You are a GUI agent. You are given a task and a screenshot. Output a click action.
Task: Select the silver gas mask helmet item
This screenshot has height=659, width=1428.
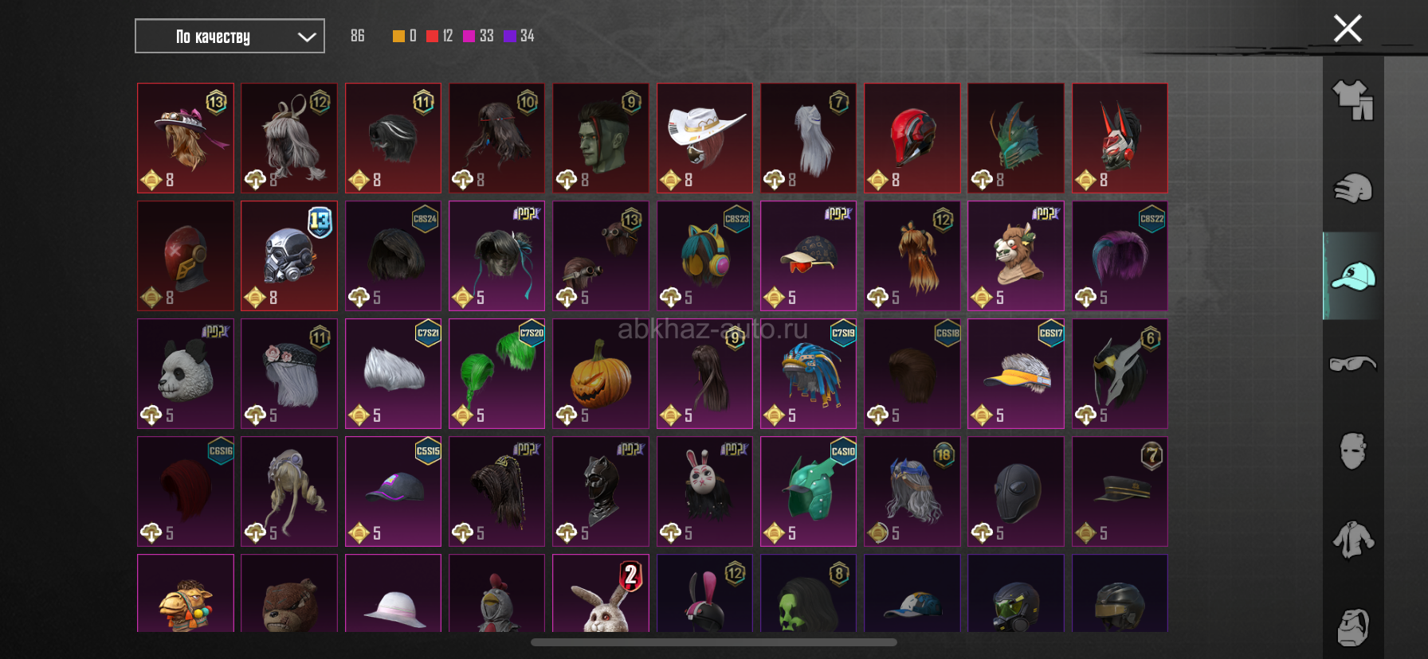pos(289,256)
